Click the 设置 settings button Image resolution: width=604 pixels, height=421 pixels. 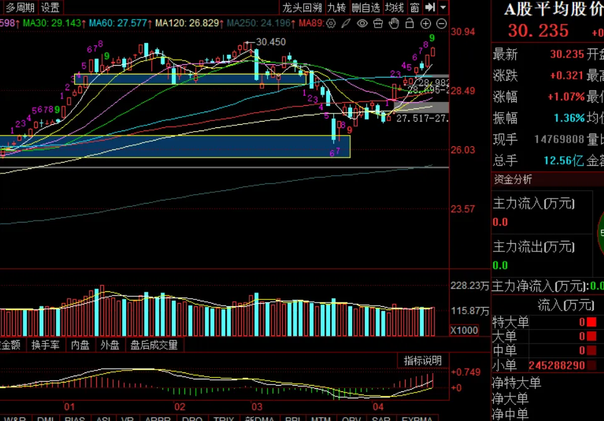click(x=50, y=8)
